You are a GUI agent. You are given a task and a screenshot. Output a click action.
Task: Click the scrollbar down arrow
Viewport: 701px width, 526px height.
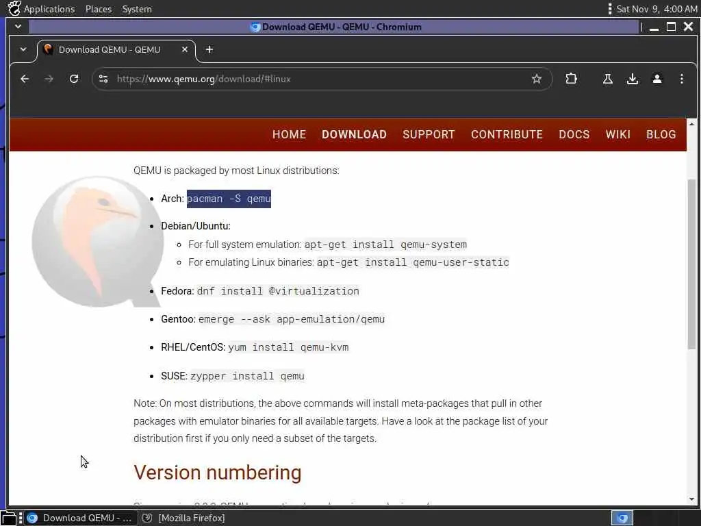coord(691,499)
